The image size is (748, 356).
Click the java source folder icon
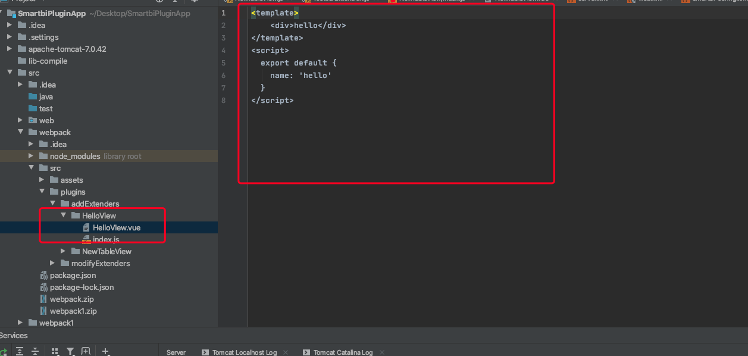pyautogui.click(x=33, y=96)
